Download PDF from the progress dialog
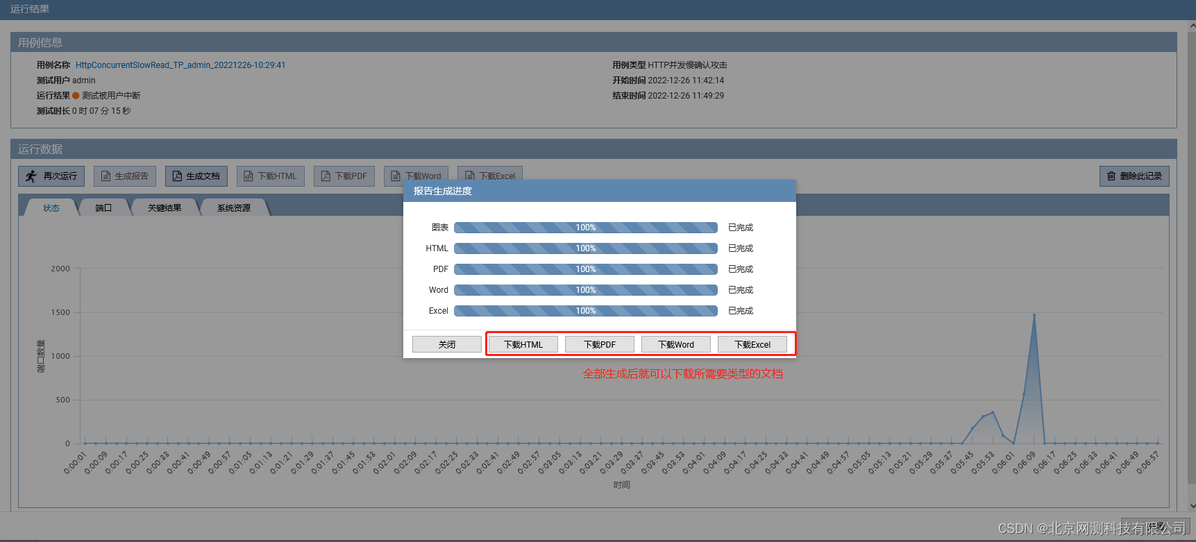 click(x=600, y=344)
